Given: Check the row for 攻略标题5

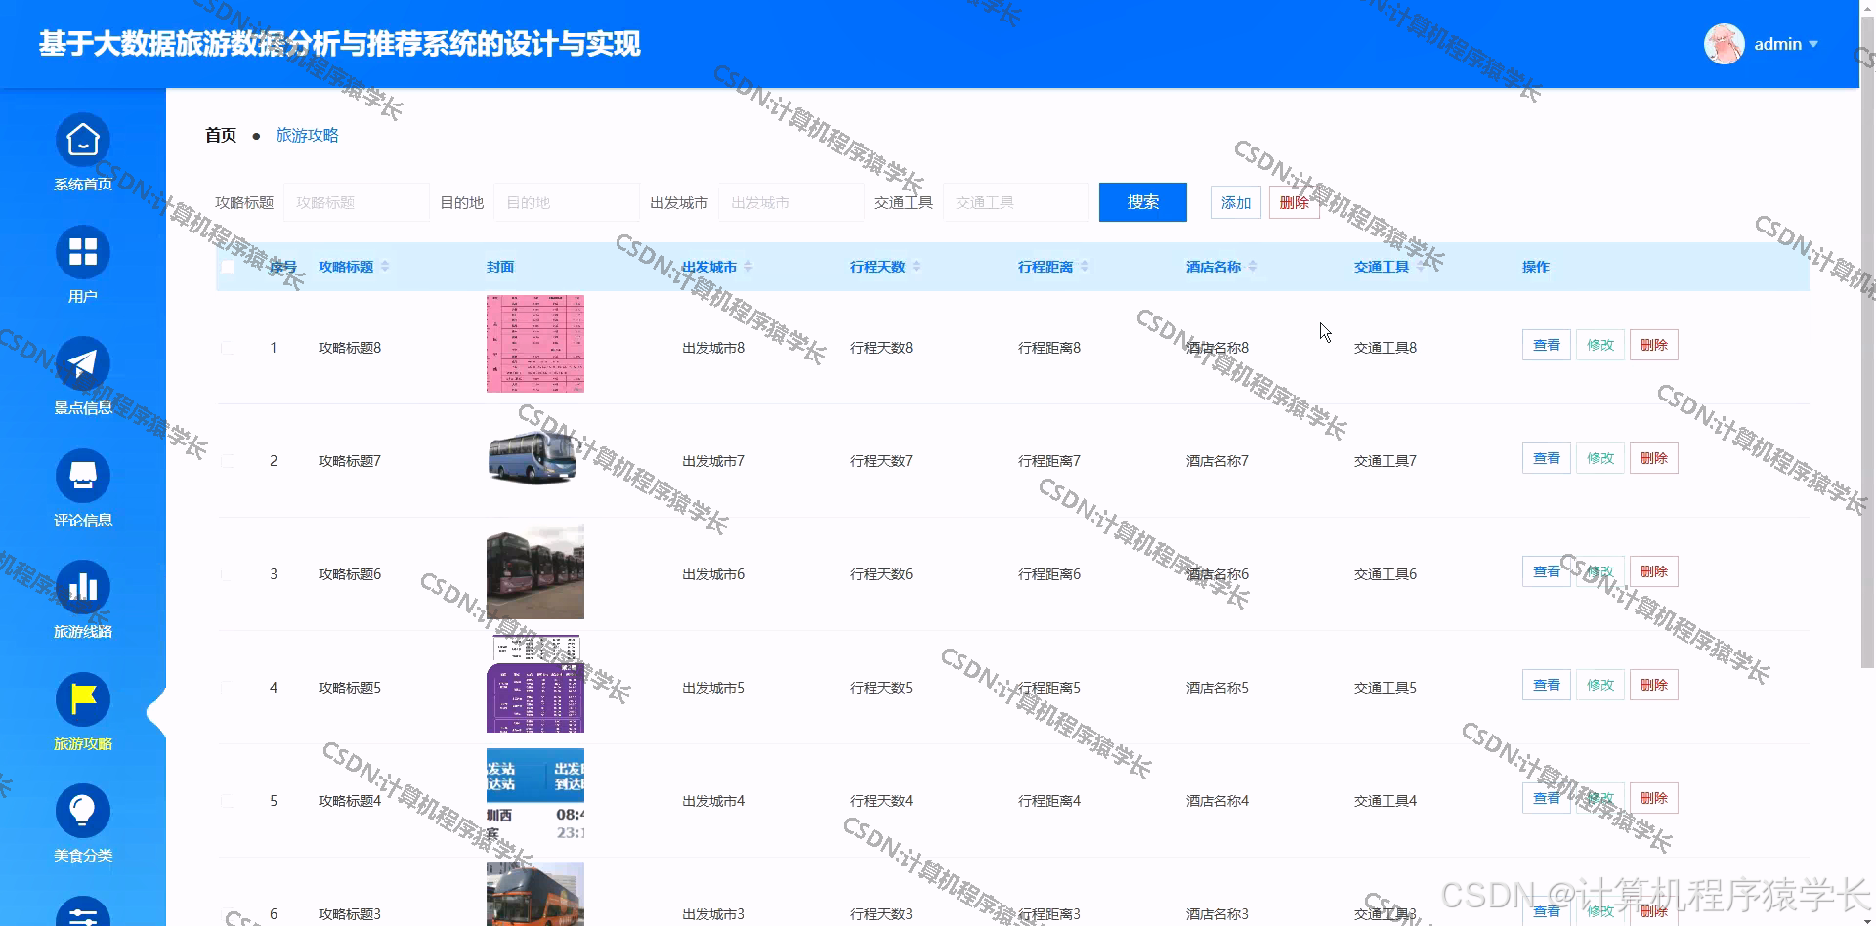Looking at the screenshot, I should (228, 688).
